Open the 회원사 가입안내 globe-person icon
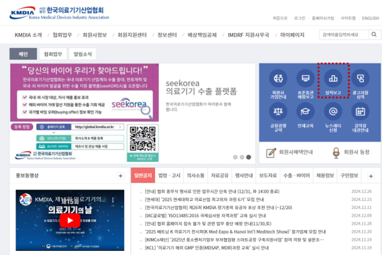This screenshot has width=382, height=255. click(278, 78)
